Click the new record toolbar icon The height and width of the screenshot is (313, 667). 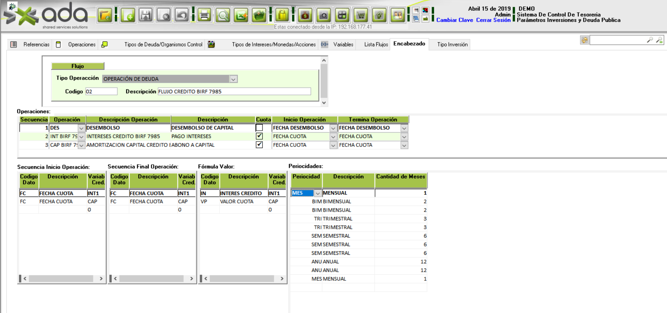pos(128,15)
